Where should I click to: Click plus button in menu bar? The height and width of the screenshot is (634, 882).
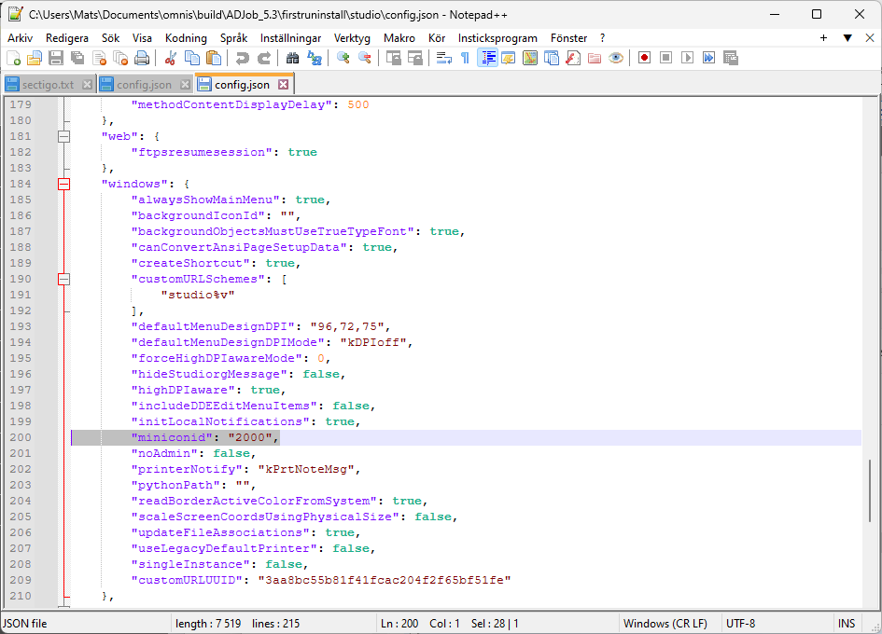click(823, 38)
